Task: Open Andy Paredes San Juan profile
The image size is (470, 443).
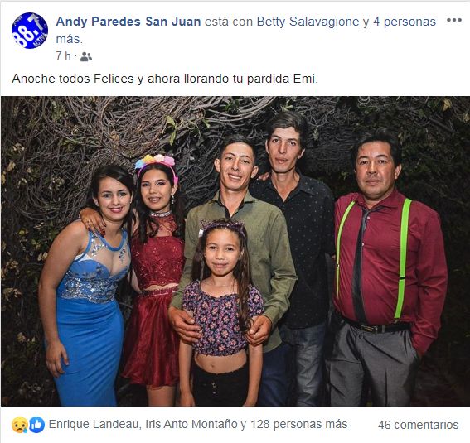Action: (128, 22)
